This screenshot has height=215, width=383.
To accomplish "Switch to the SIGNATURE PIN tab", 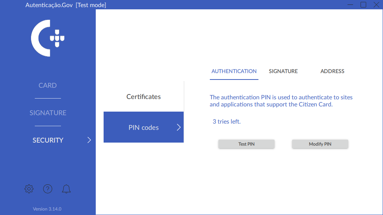I will tap(283, 71).
